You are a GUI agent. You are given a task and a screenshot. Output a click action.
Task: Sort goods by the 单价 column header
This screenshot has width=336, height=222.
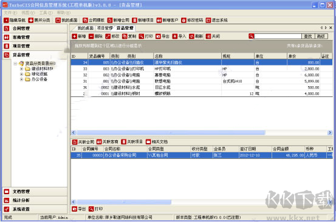coord(303,56)
